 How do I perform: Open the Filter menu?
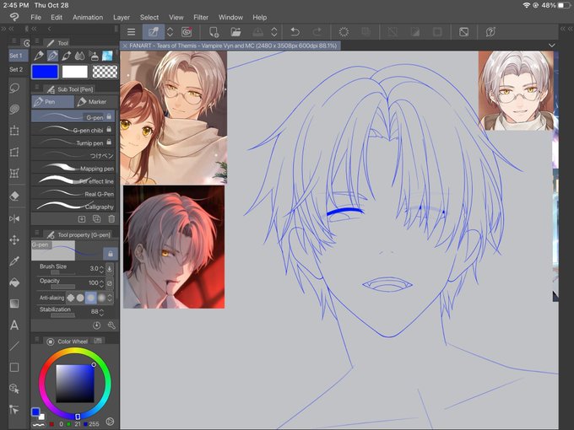[201, 17]
